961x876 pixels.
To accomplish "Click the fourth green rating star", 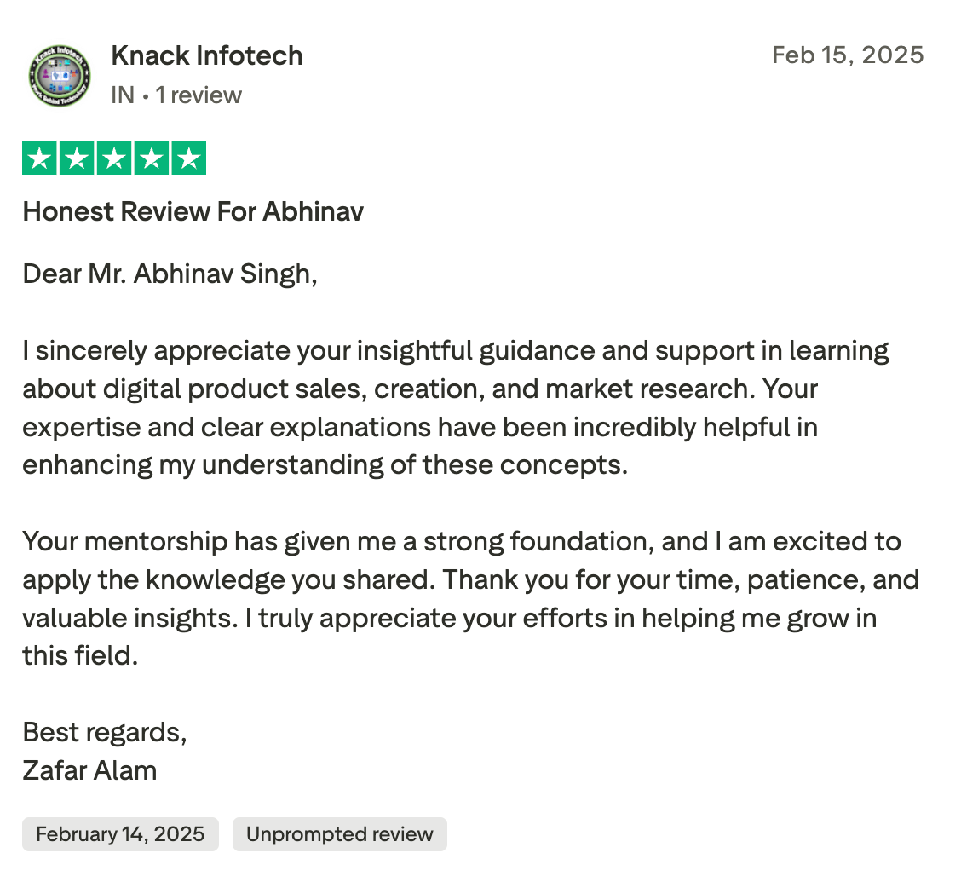I will coord(152,159).
